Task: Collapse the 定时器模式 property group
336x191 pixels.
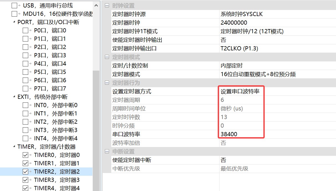Action: [107, 57]
